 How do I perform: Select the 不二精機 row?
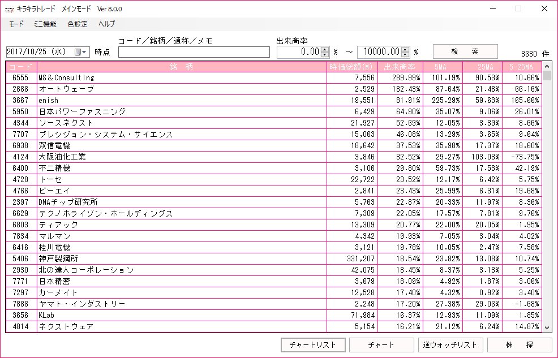pyautogui.click(x=274, y=168)
